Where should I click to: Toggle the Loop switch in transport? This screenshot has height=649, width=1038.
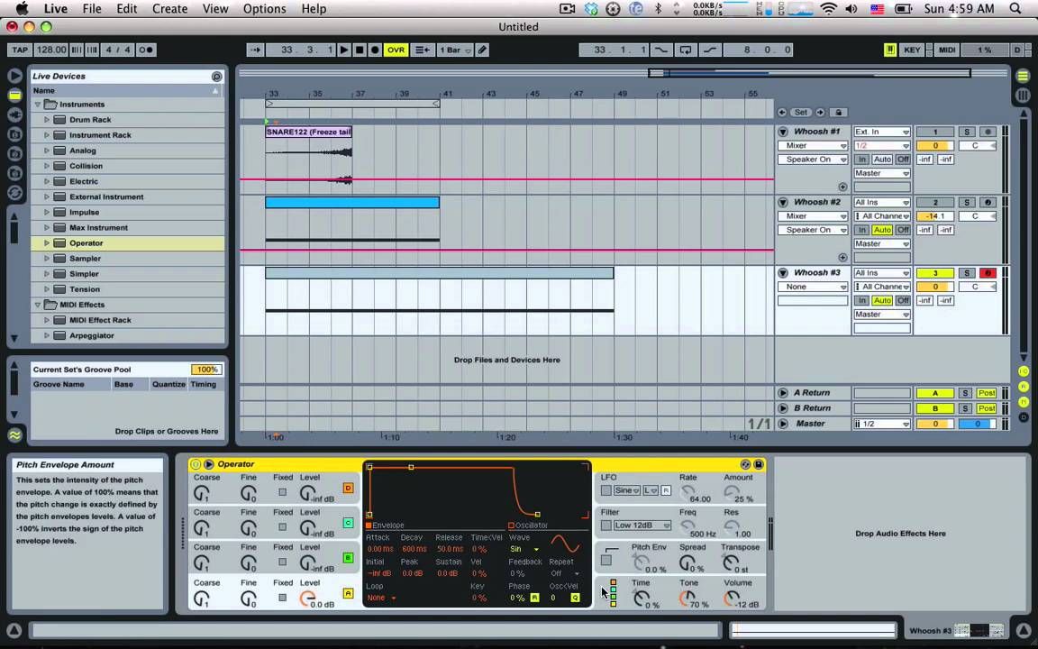click(685, 50)
